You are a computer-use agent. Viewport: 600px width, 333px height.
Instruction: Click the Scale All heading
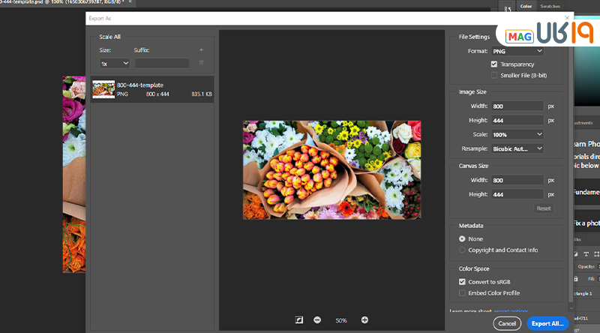point(109,37)
